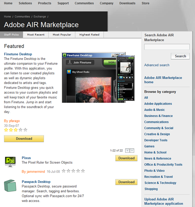Browse Home & School category
This screenshot has height=207, width=195.
[155, 152]
